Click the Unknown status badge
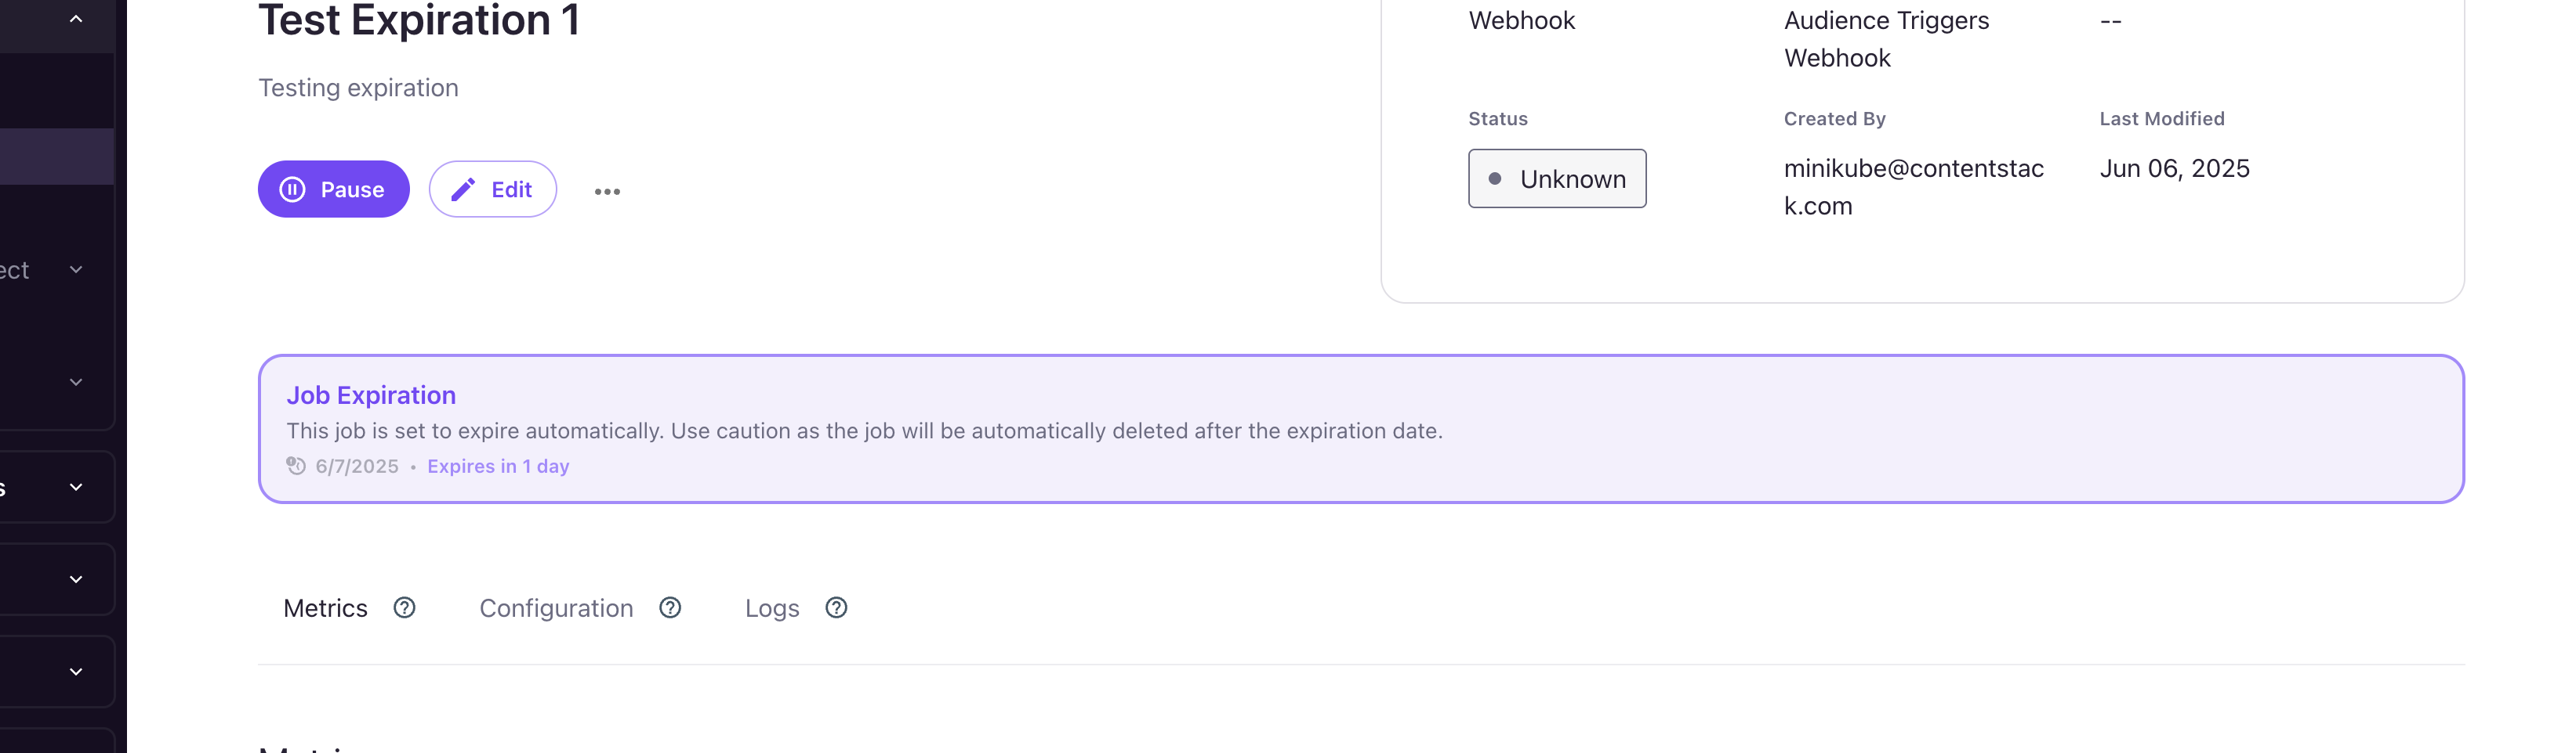Image resolution: width=2576 pixels, height=753 pixels. 1557,178
